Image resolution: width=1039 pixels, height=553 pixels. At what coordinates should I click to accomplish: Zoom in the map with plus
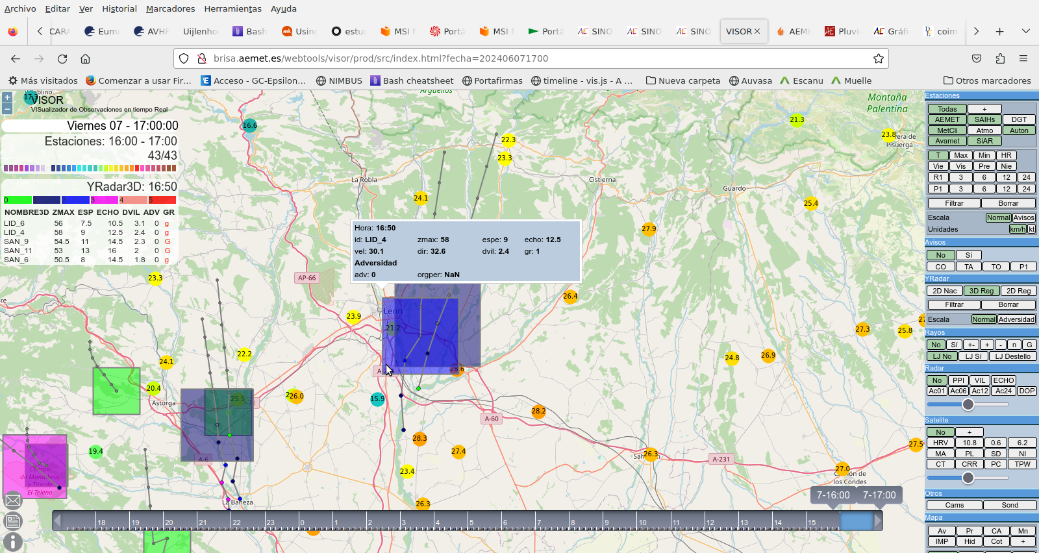7,97
